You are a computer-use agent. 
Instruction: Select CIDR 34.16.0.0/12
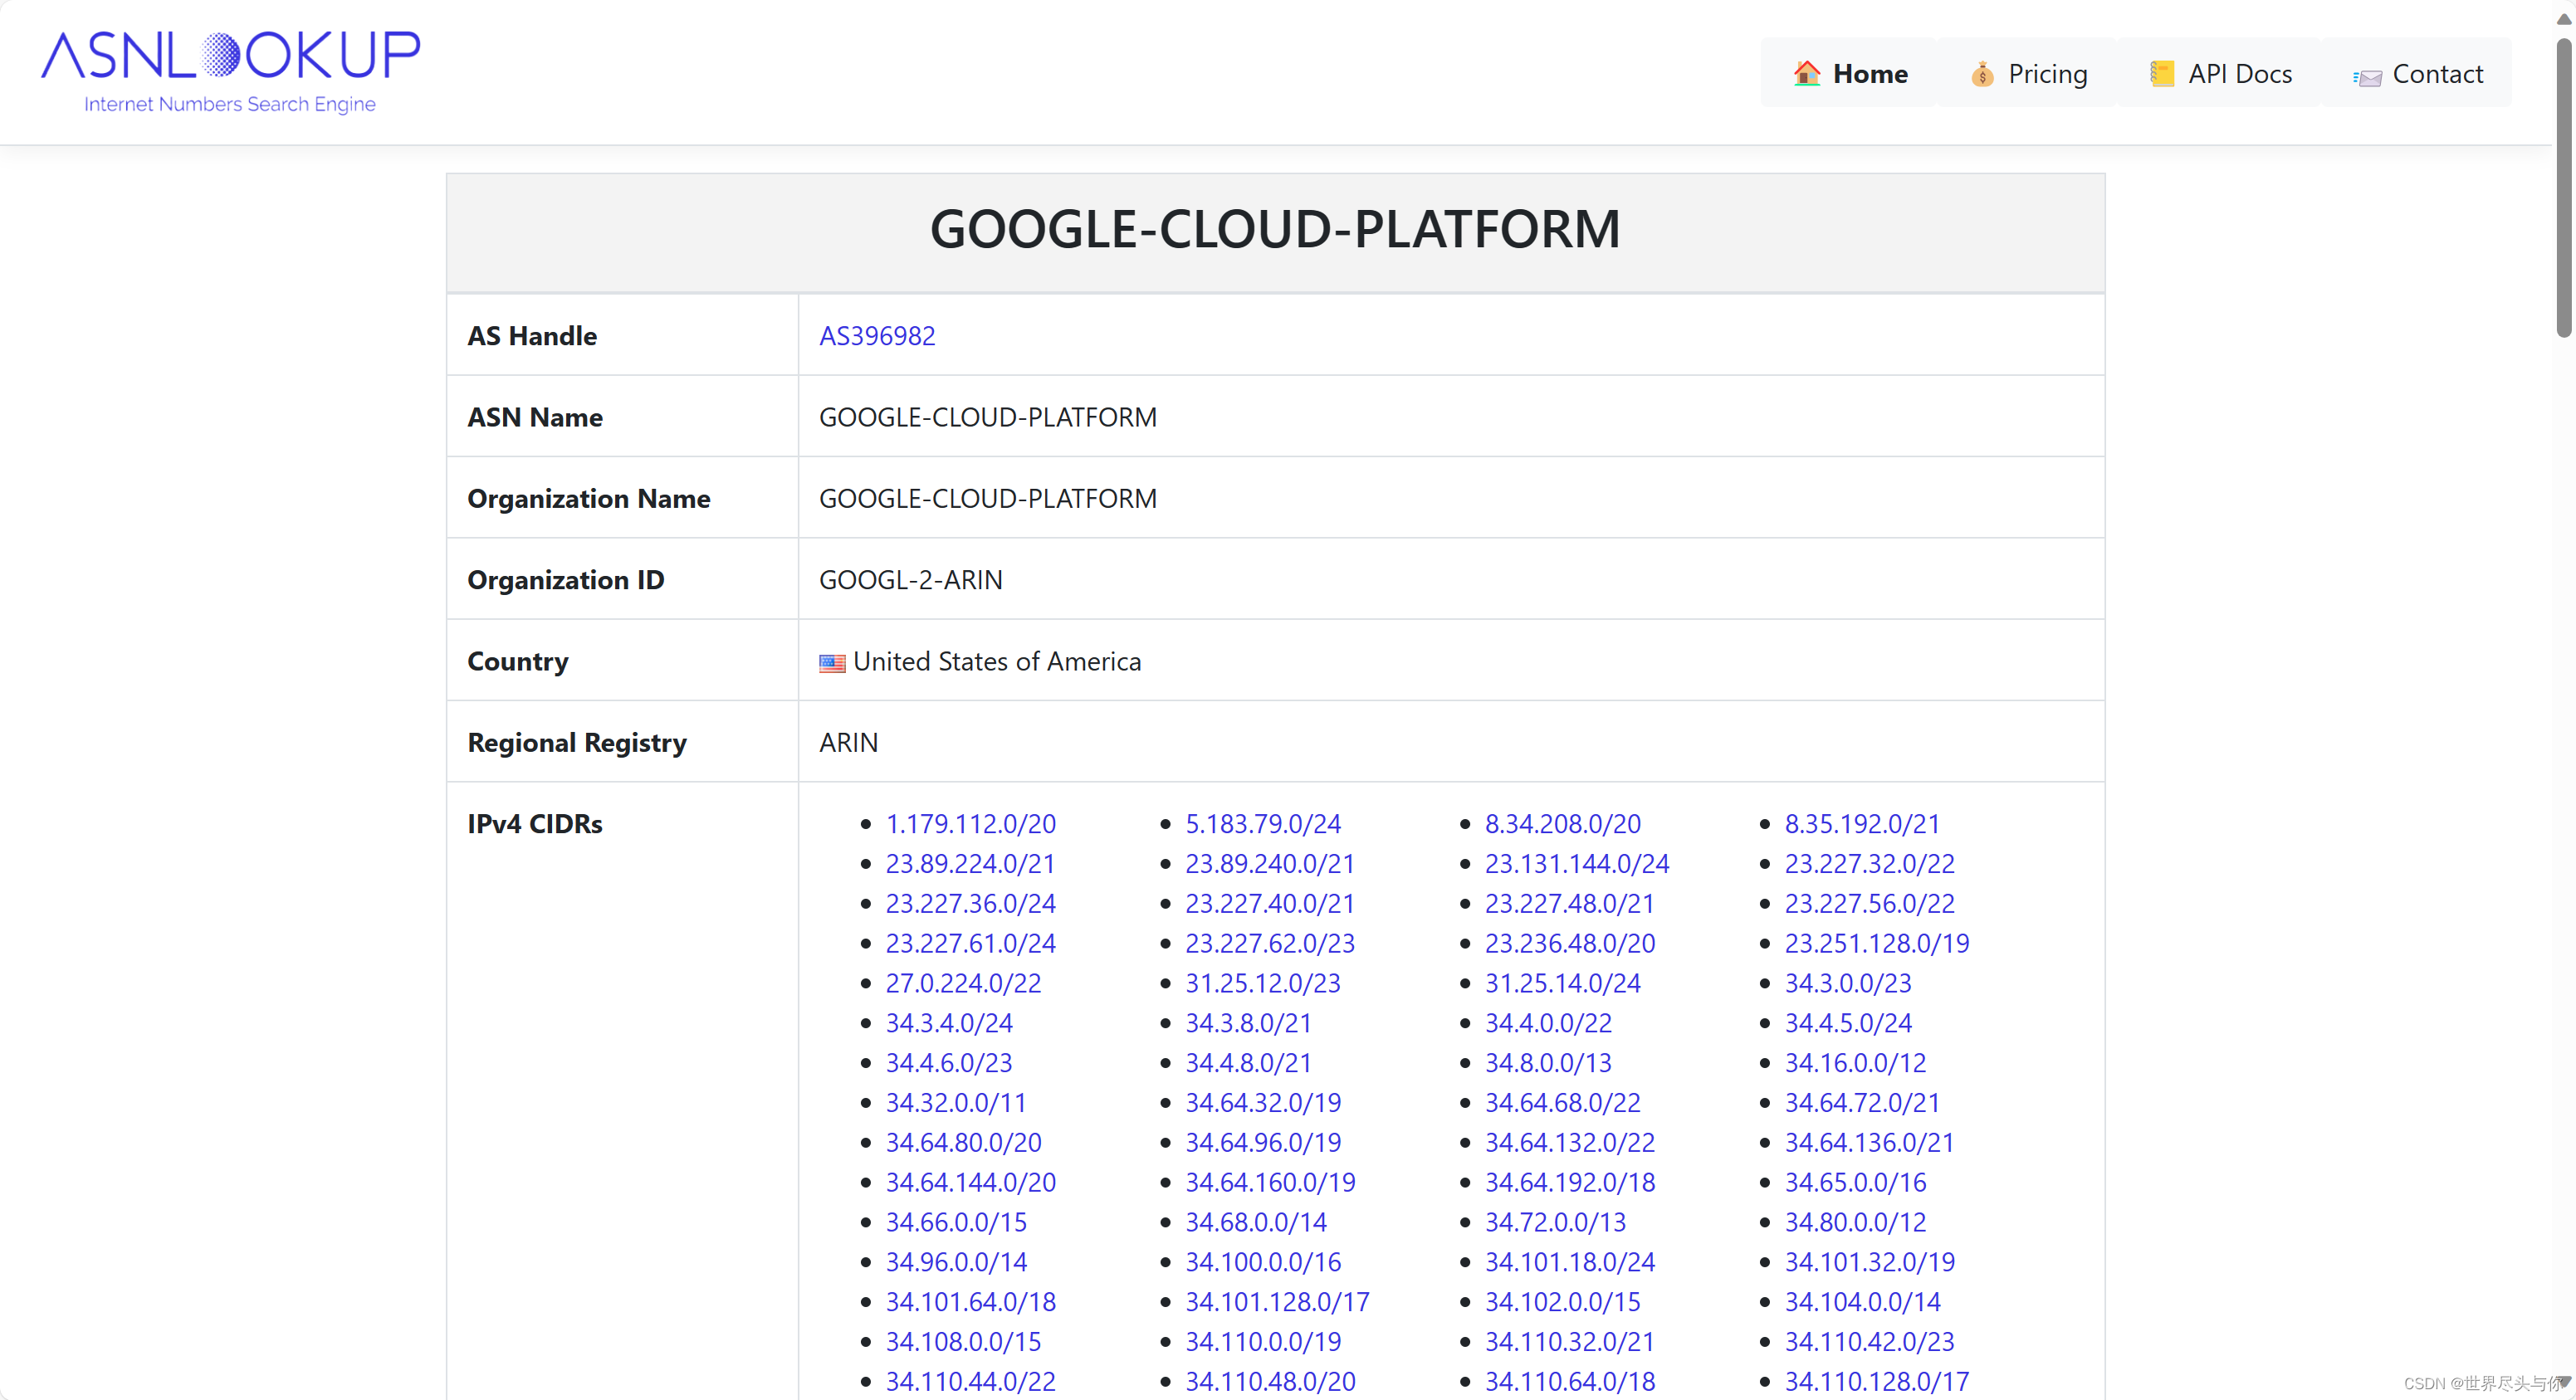(x=1855, y=1064)
